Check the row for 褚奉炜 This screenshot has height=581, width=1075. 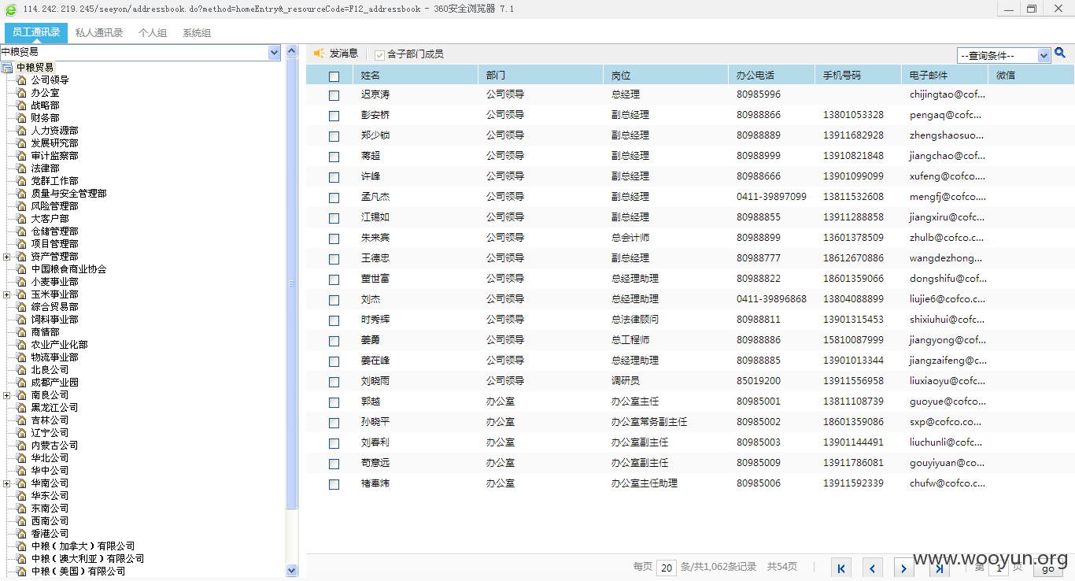coord(334,484)
